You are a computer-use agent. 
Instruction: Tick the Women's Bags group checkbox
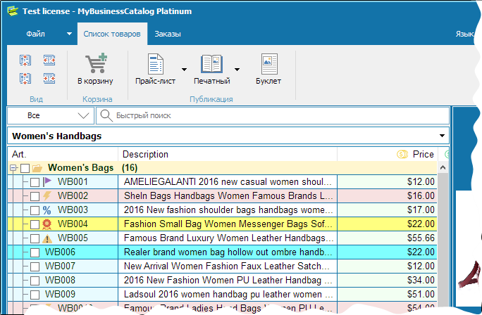(x=25, y=168)
